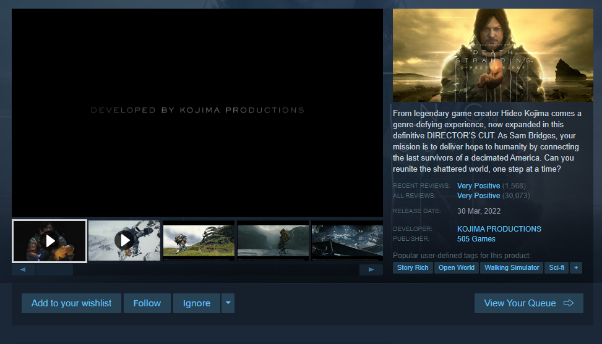Select the Sci-fi tag

click(x=556, y=268)
